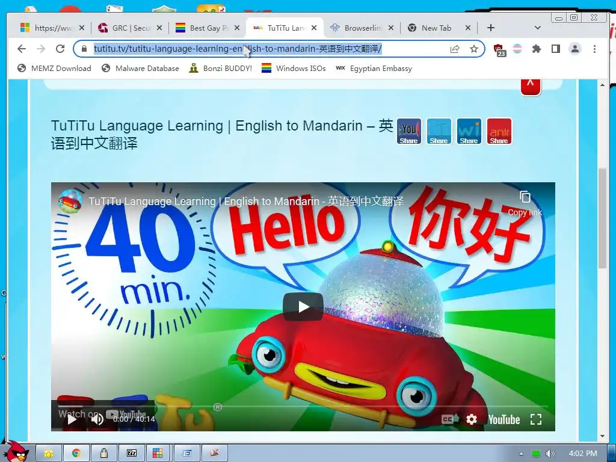
Task: Open Bonzi BUDDY! bookmark
Action: point(220,69)
